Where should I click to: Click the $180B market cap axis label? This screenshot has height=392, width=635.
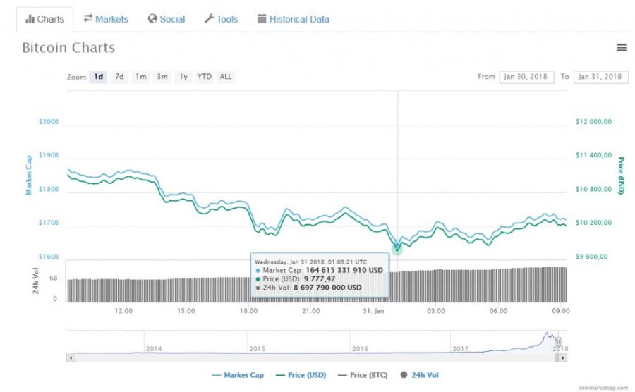tap(49, 190)
